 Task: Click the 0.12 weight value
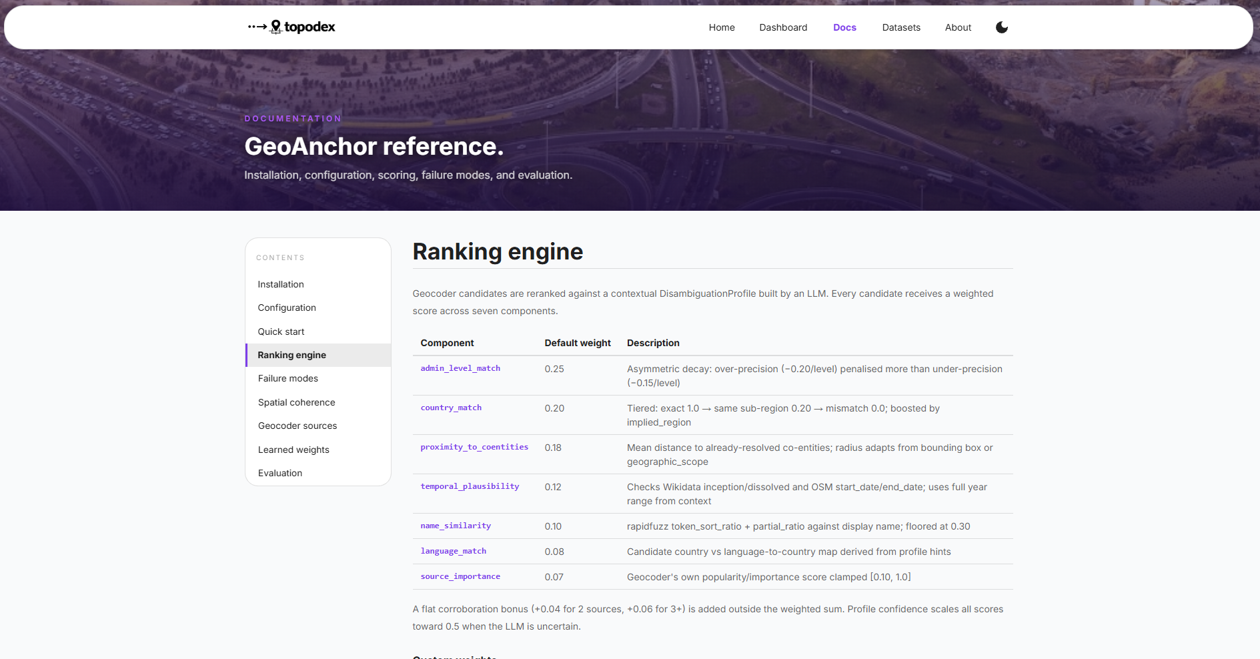click(553, 487)
